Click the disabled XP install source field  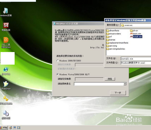(89, 65)
